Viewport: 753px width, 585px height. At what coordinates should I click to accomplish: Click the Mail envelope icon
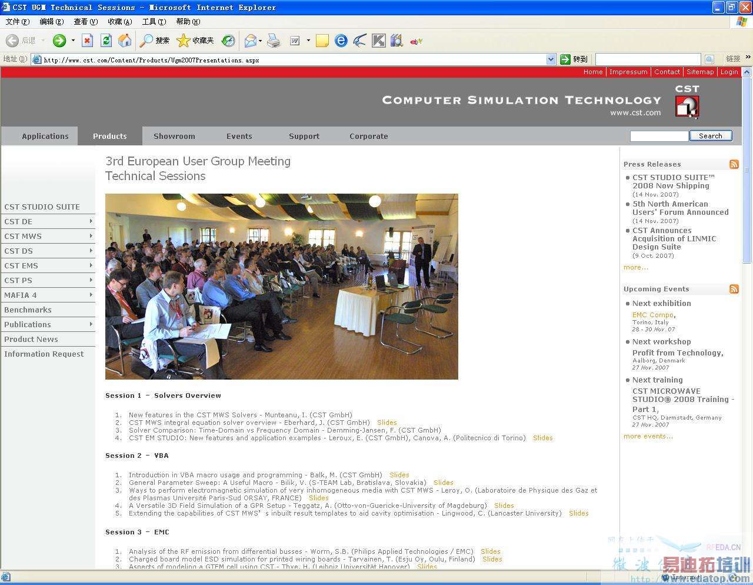[251, 41]
